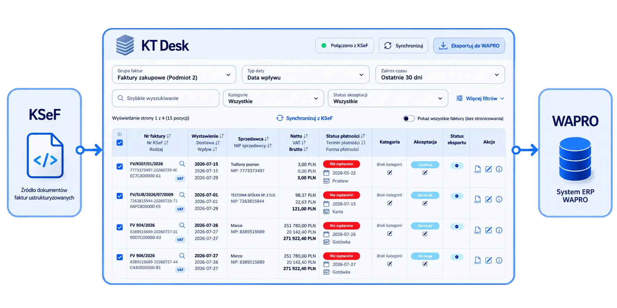Open PDF for invoice FV 906/2026

[478, 261]
